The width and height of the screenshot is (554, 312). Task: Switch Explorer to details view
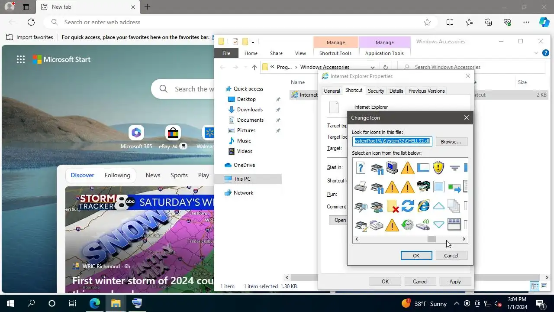pyautogui.click(x=535, y=286)
